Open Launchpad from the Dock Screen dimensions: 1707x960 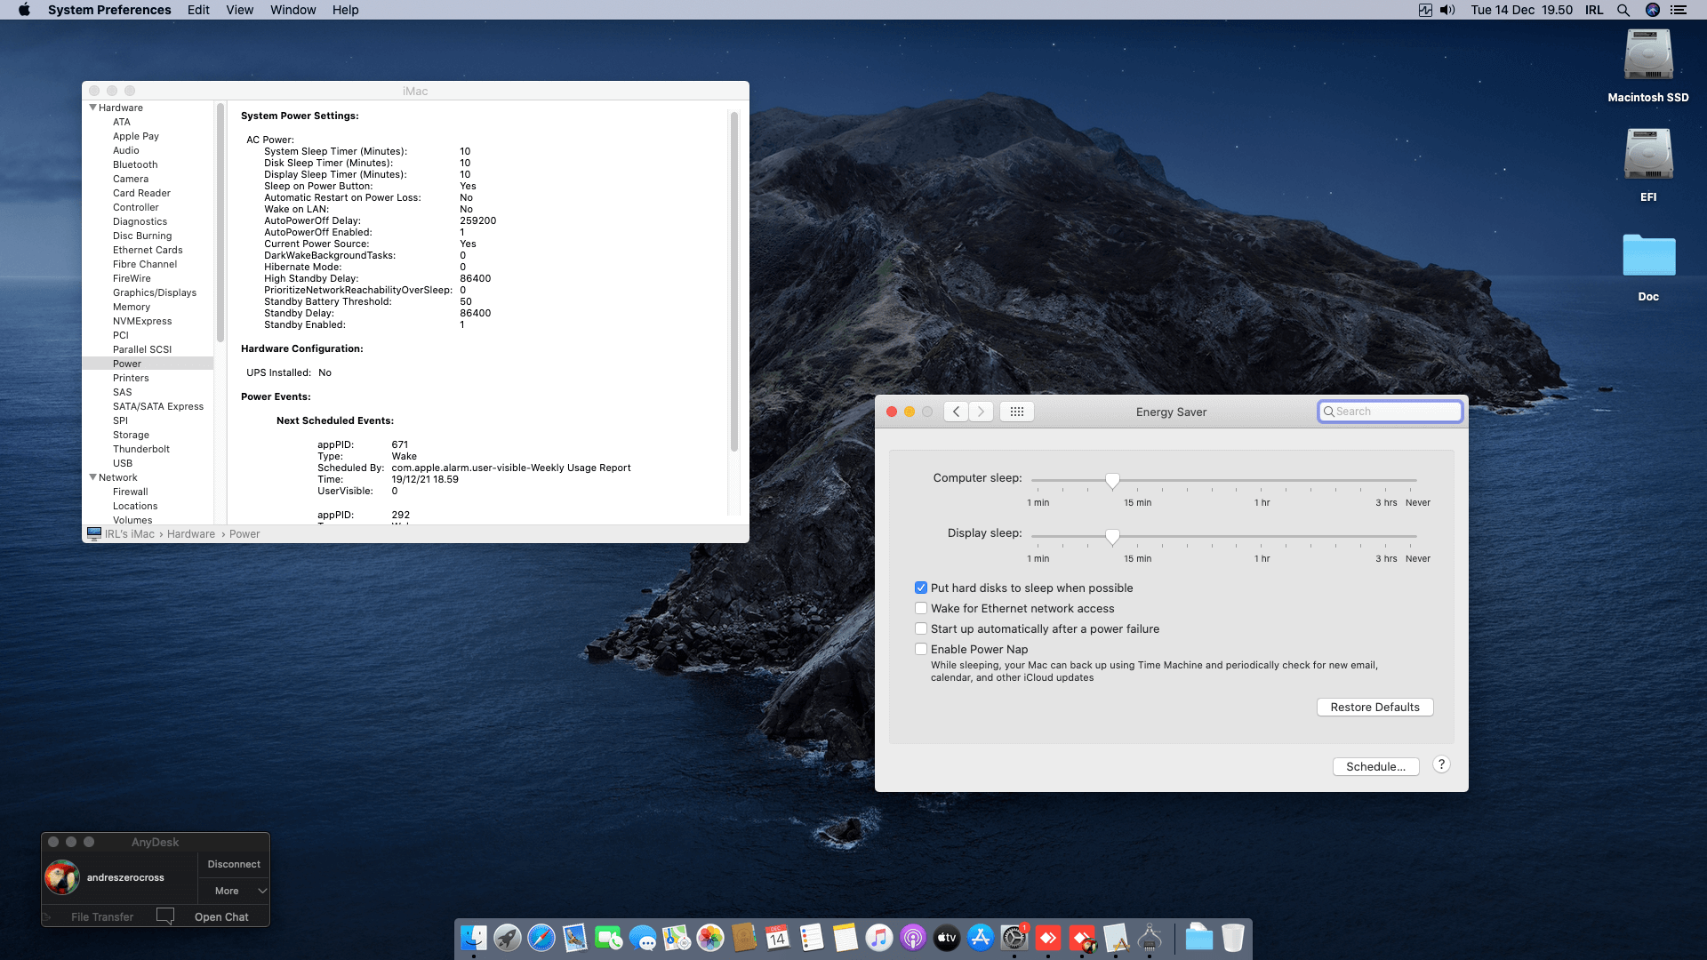click(x=507, y=938)
